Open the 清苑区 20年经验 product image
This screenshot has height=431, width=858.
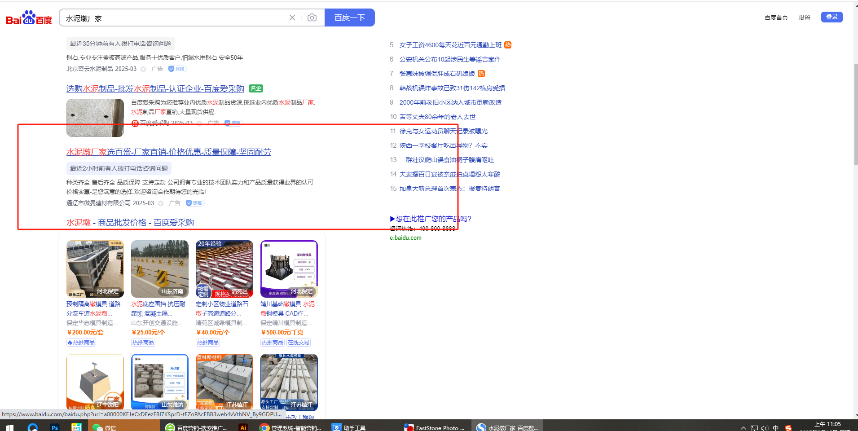224,269
